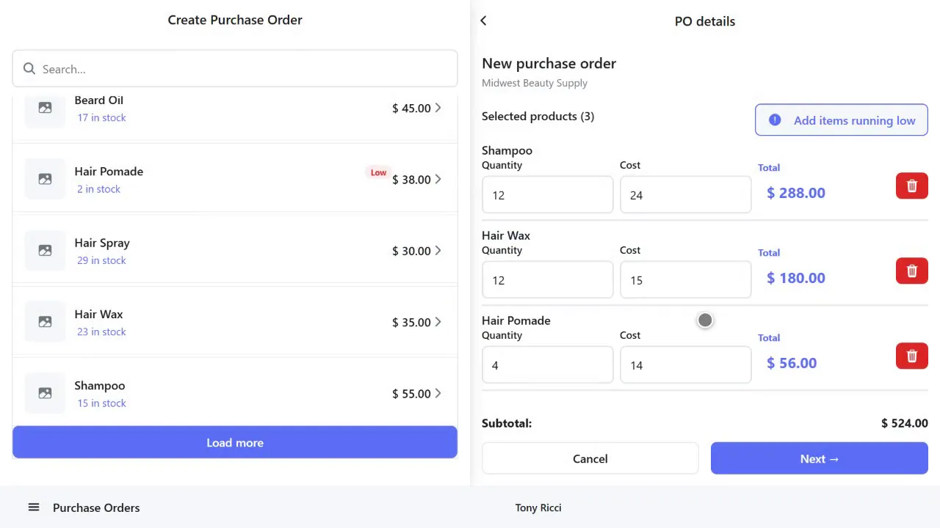Delete the Shampoo line item
The image size is (940, 528).
click(912, 186)
